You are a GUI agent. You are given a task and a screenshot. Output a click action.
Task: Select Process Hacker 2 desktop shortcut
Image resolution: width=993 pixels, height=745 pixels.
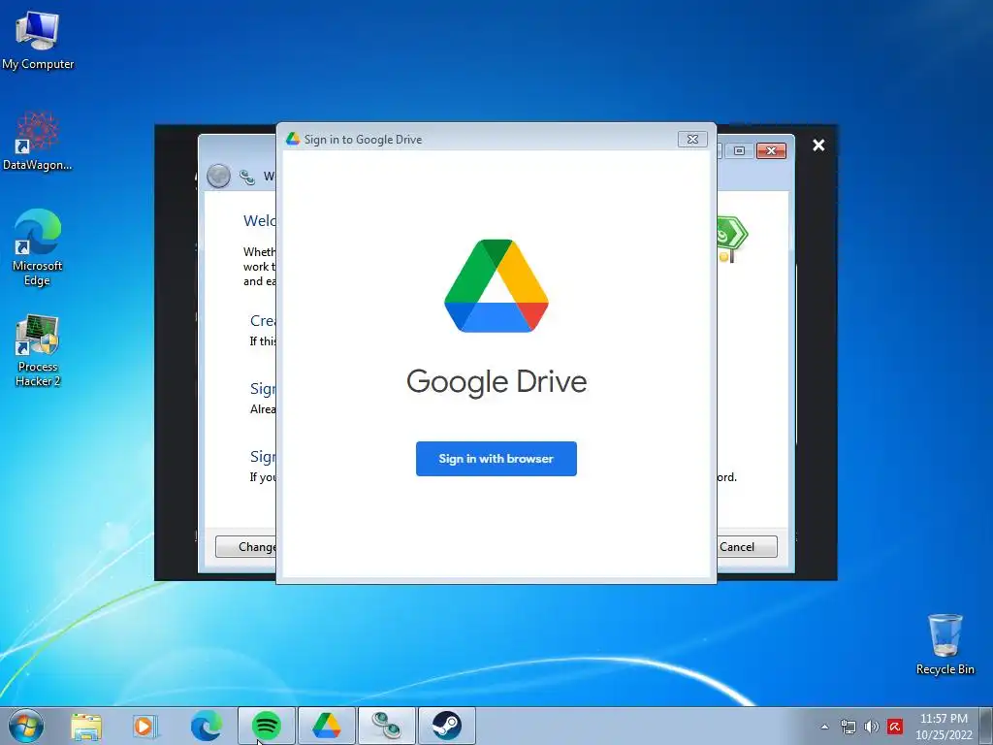click(x=38, y=349)
